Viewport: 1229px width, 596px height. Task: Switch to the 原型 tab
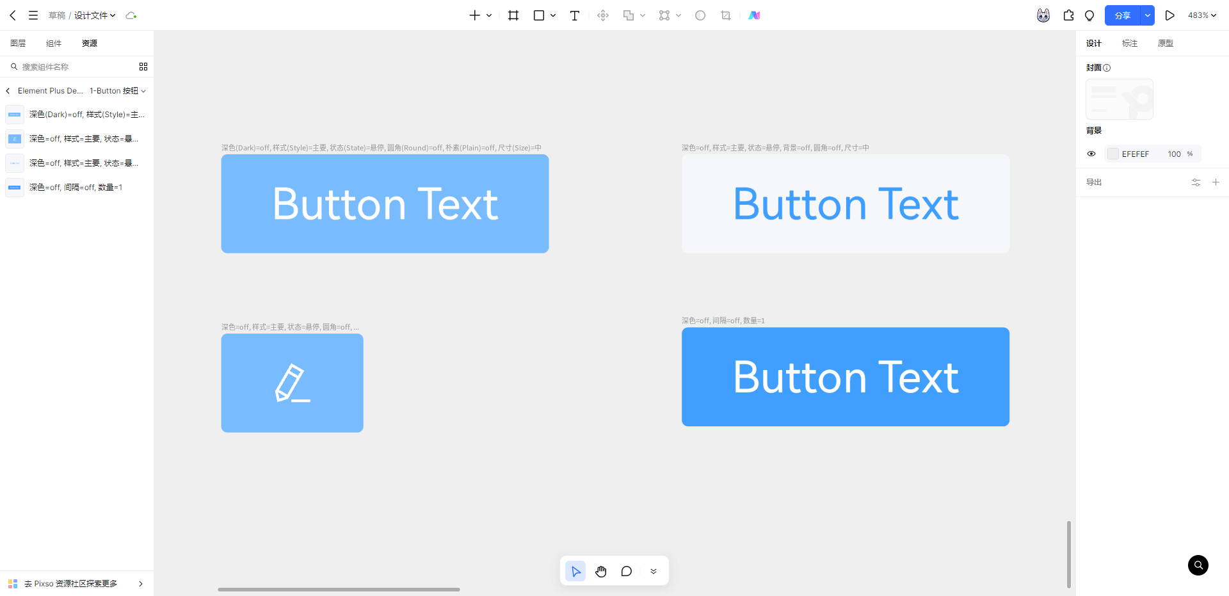coord(1165,44)
